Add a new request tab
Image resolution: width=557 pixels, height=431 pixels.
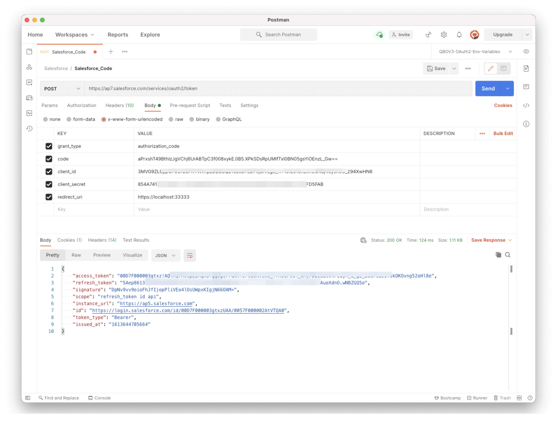[110, 51]
